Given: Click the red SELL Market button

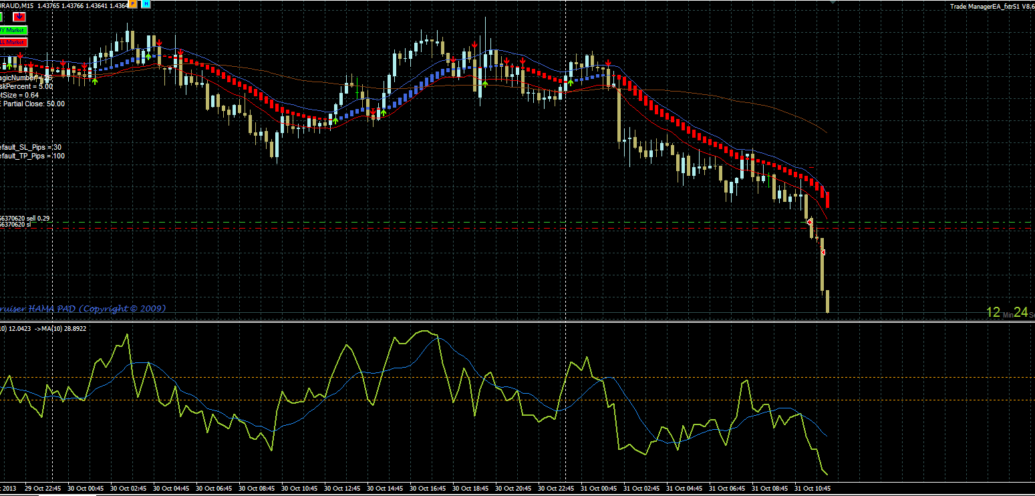Looking at the screenshot, I should click(x=13, y=42).
